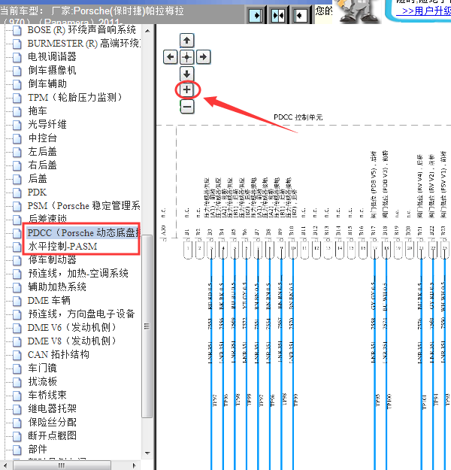Image resolution: width=451 pixels, height=470 pixels.
Task: Click the page icon beside TPM entry
Action: (x=17, y=98)
